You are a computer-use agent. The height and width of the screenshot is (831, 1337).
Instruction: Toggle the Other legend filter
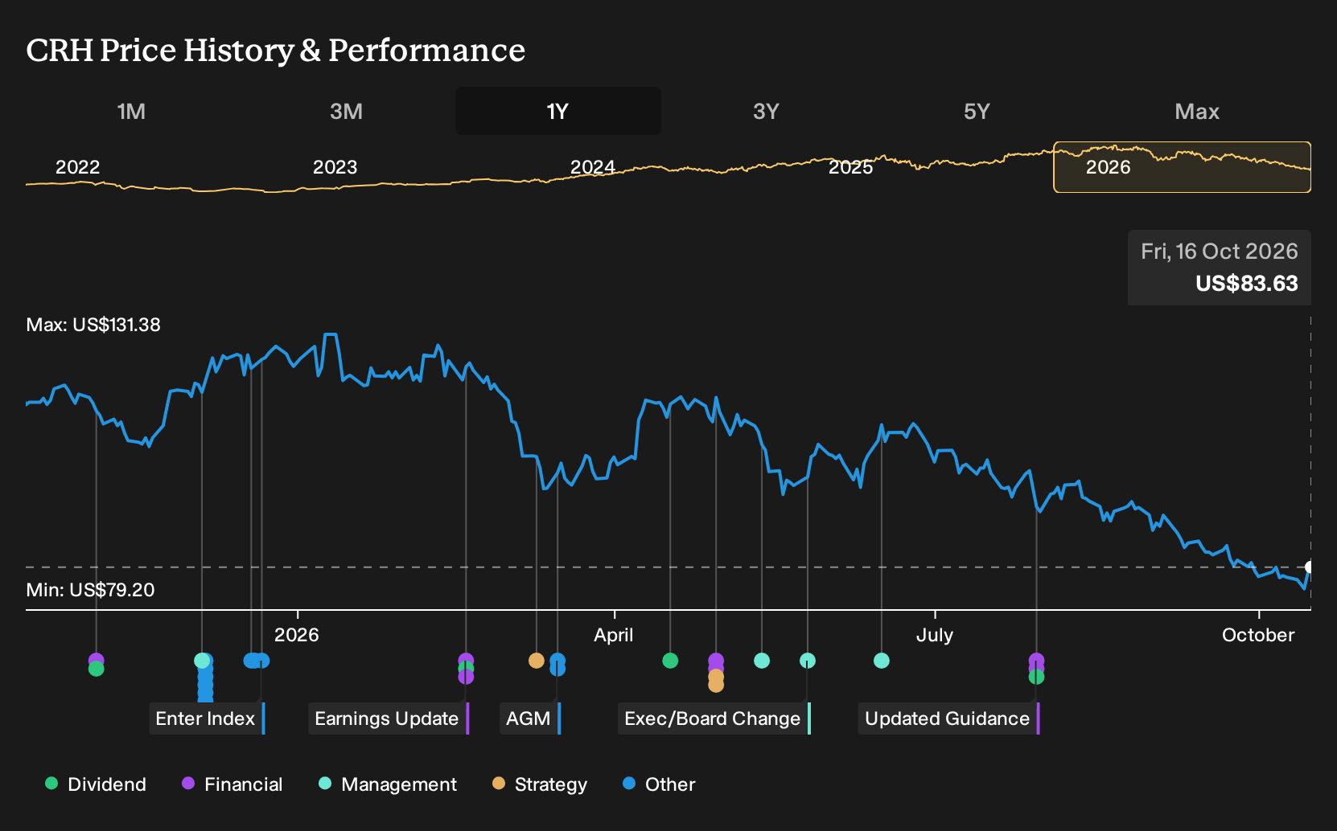click(x=659, y=784)
